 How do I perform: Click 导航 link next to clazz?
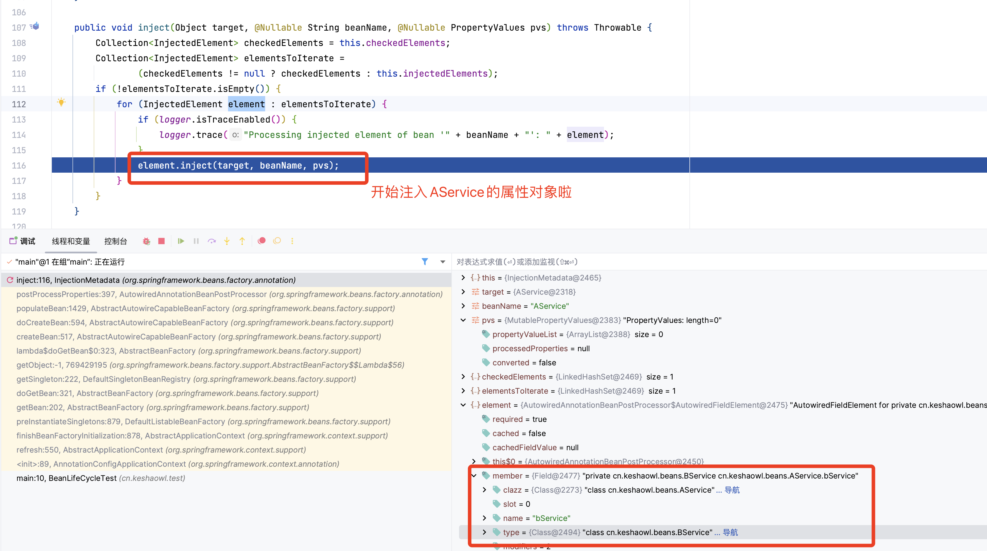point(732,490)
